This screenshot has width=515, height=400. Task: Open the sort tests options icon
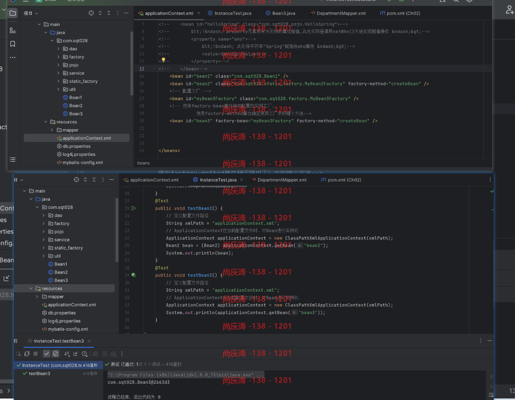coord(67,354)
